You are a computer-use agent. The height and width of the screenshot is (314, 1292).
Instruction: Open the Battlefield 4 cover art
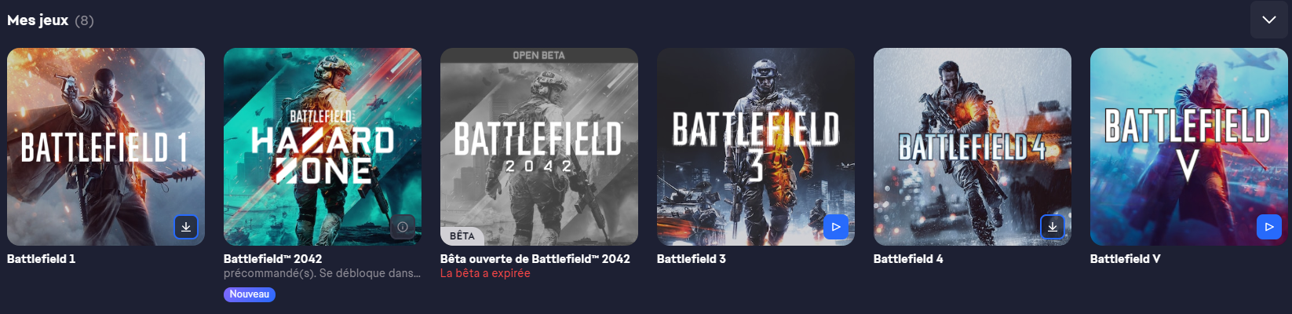tap(973, 147)
